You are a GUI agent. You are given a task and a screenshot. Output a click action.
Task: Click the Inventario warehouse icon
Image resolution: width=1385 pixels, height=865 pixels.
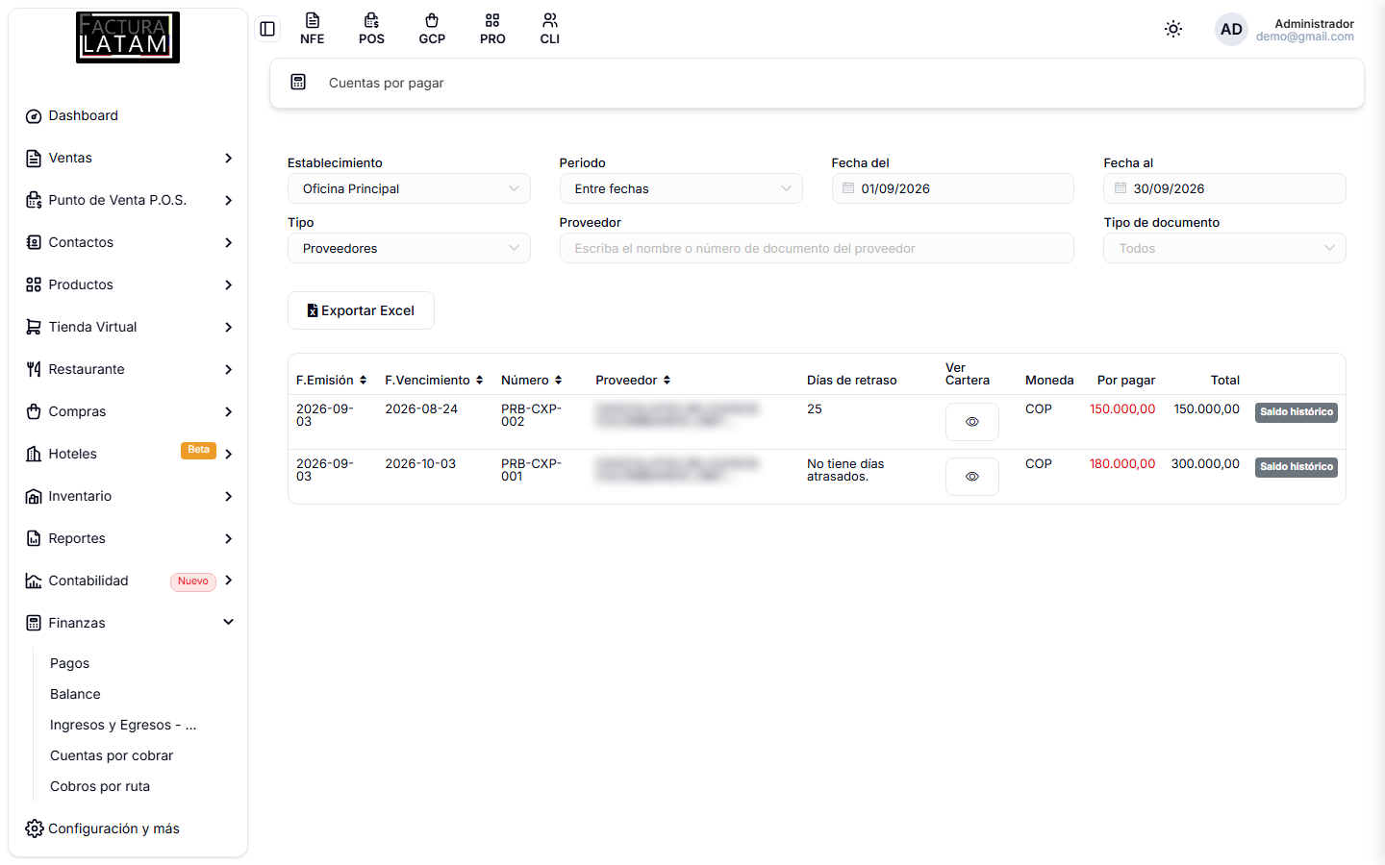click(34, 497)
